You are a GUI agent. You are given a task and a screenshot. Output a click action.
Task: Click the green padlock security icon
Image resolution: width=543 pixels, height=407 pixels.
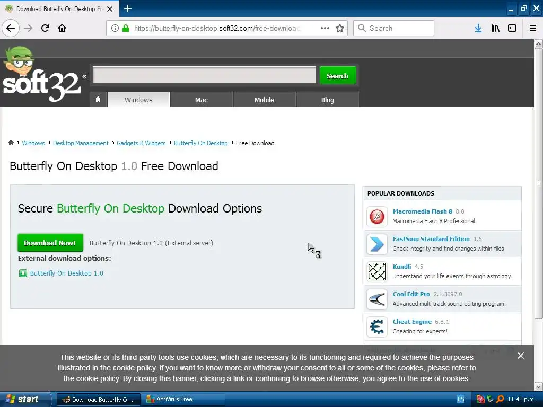pyautogui.click(x=126, y=28)
